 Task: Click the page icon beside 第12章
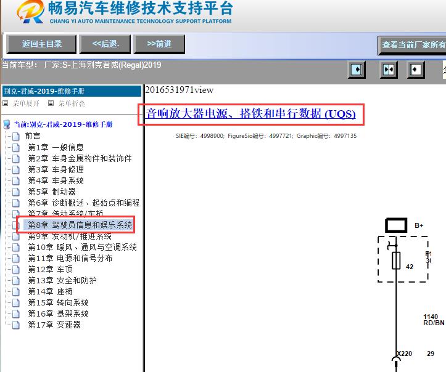(x=16, y=270)
